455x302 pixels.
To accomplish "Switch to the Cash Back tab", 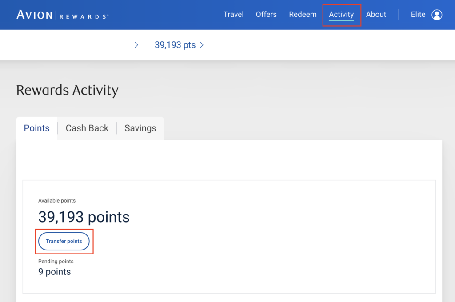I will click(87, 128).
